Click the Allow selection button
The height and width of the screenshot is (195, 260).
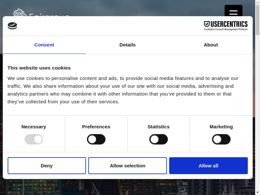(127, 166)
